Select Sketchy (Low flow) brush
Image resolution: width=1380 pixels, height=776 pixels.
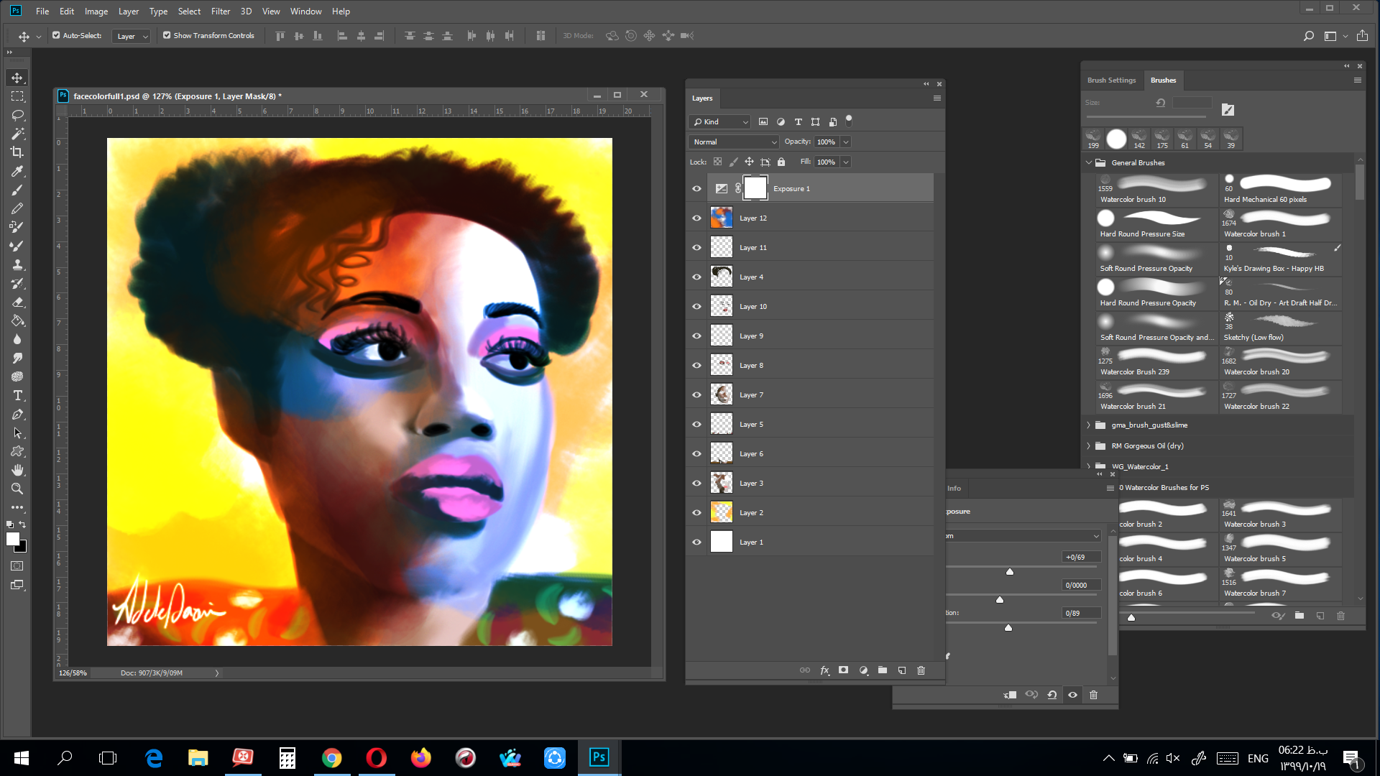1281,328
